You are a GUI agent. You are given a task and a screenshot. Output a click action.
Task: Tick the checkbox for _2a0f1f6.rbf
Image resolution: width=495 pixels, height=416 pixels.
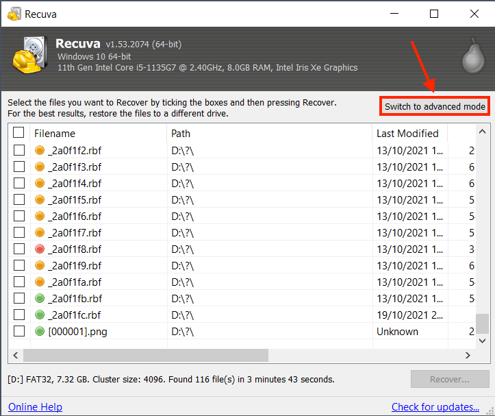[x=19, y=216]
